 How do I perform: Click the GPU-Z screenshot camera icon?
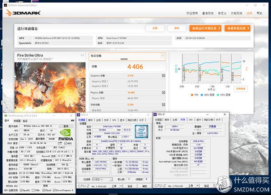coord(72,121)
